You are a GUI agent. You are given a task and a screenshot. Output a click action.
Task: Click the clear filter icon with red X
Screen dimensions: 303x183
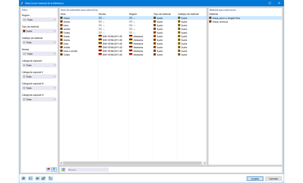click(x=48, y=169)
